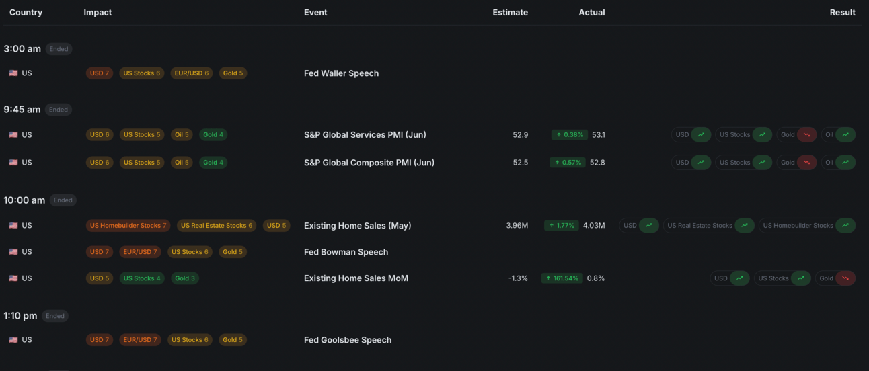Image resolution: width=869 pixels, height=371 pixels.
Task: Click the Result column header
Action: pyautogui.click(x=842, y=12)
